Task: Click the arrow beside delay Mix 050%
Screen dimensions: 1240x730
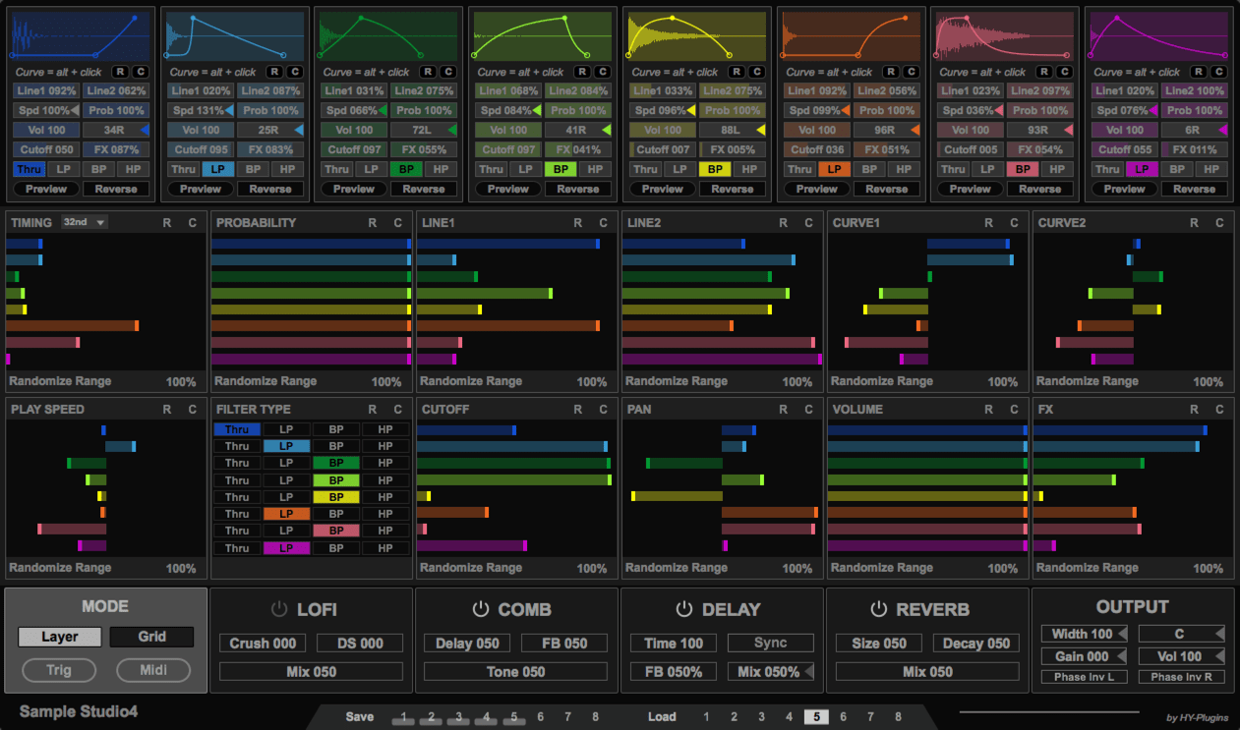Action: click(809, 672)
